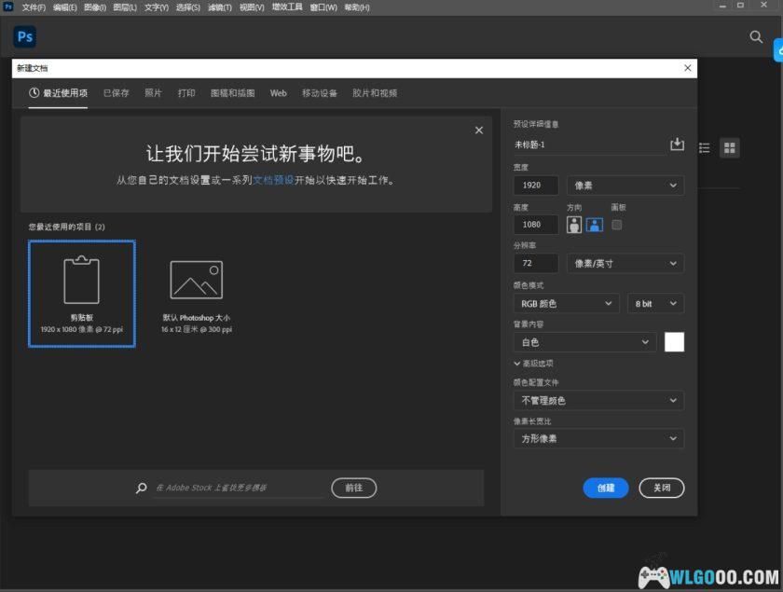The image size is (783, 592).
Task: Dismiss the welcome banner with its X
Action: (479, 130)
